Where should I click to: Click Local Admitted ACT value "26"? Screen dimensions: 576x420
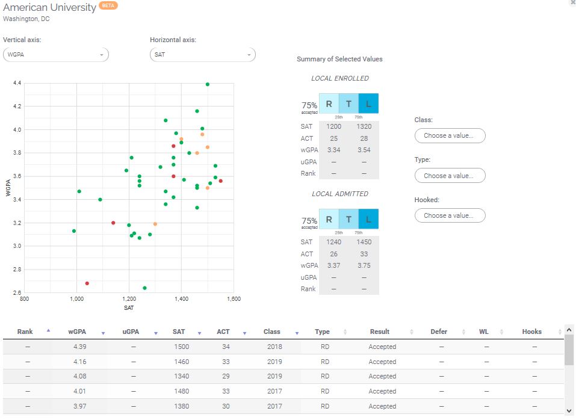tap(334, 254)
